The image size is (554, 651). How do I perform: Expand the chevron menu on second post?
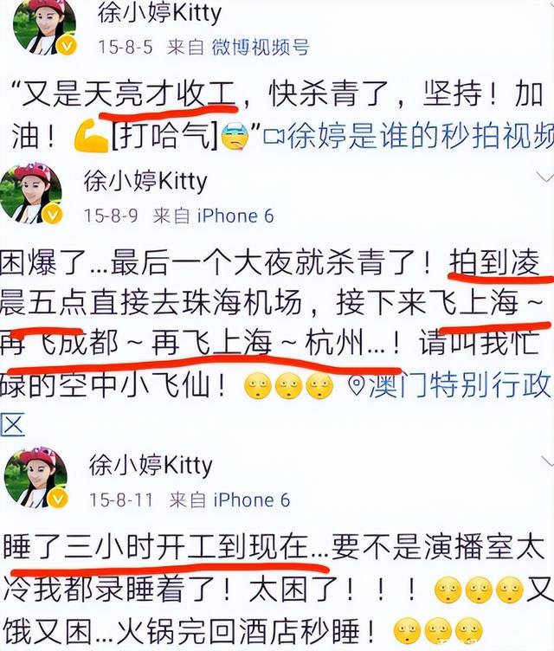[x=544, y=177]
